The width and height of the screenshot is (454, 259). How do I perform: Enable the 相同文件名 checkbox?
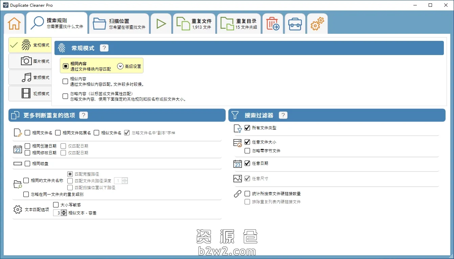(x=28, y=133)
